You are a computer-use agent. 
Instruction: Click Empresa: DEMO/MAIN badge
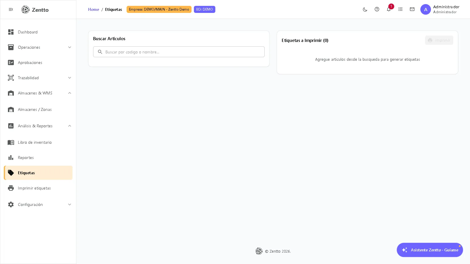tap(159, 9)
